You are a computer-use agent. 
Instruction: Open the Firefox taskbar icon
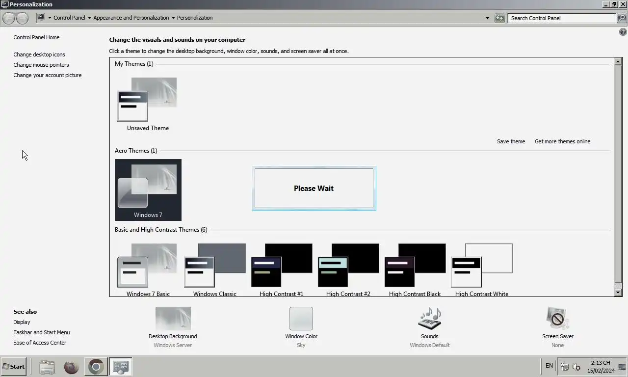coord(72,367)
